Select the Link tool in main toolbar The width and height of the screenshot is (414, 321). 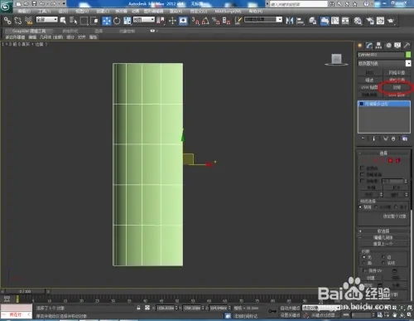[7, 21]
